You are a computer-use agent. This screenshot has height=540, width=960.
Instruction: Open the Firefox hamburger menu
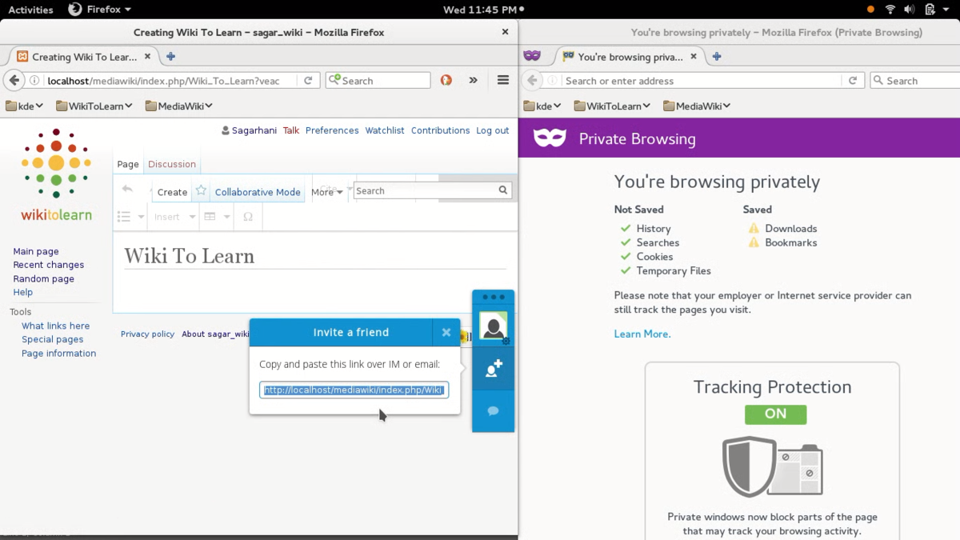(503, 80)
